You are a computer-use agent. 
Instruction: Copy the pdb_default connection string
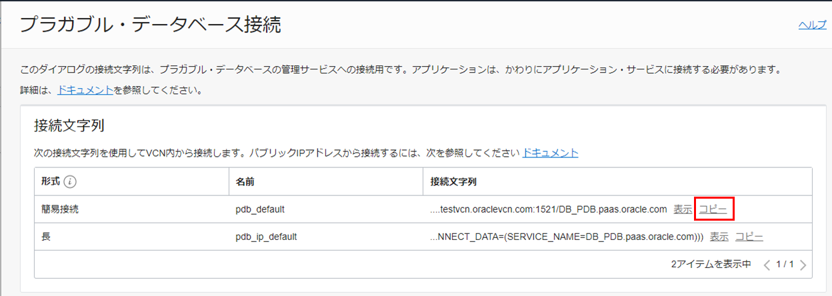pyautogui.click(x=713, y=209)
